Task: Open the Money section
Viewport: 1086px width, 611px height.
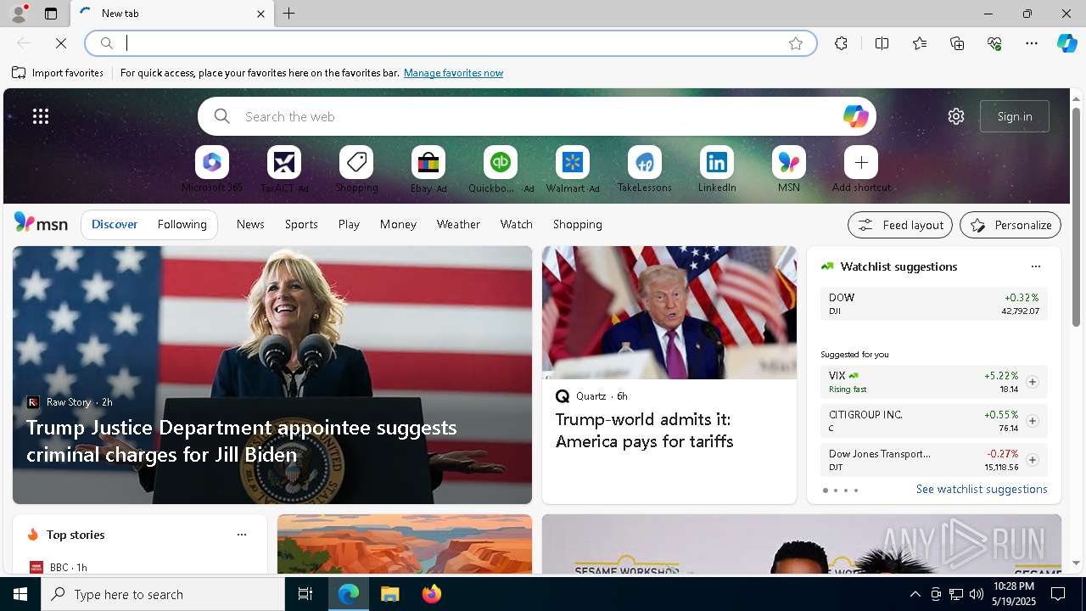Action: [x=398, y=224]
